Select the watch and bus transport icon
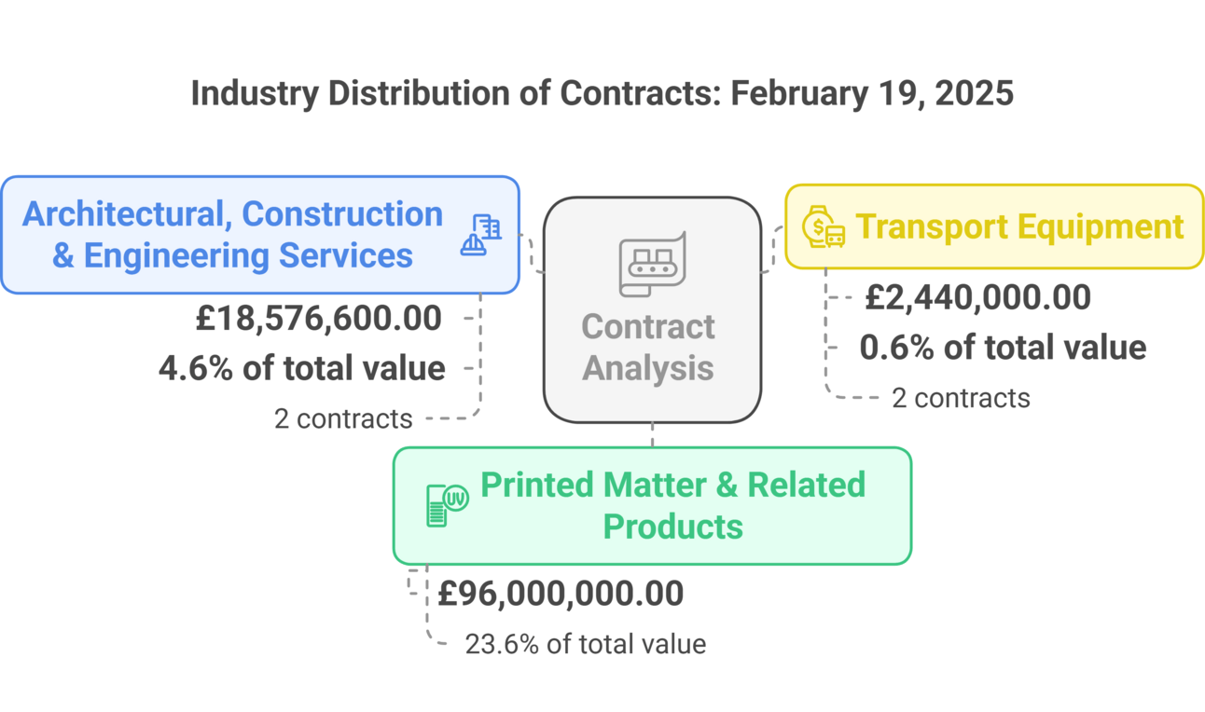The image size is (1205, 712). (x=824, y=226)
